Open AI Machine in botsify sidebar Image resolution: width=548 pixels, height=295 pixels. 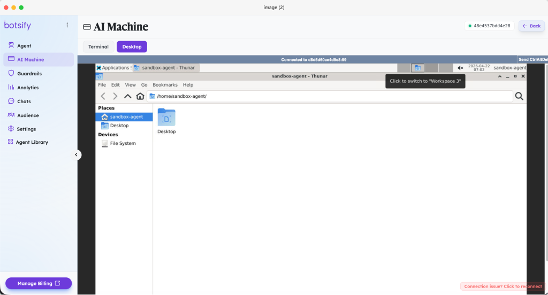[39, 60]
